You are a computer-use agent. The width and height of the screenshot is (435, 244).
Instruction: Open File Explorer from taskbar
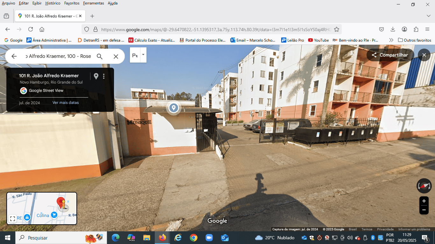pyautogui.click(x=146, y=238)
